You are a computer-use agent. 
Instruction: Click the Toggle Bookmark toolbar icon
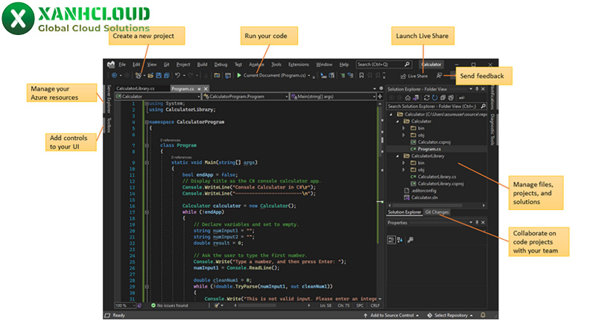click(x=361, y=76)
